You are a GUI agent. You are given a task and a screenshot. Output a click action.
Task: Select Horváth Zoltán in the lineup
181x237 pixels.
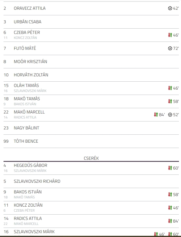pos(31,75)
